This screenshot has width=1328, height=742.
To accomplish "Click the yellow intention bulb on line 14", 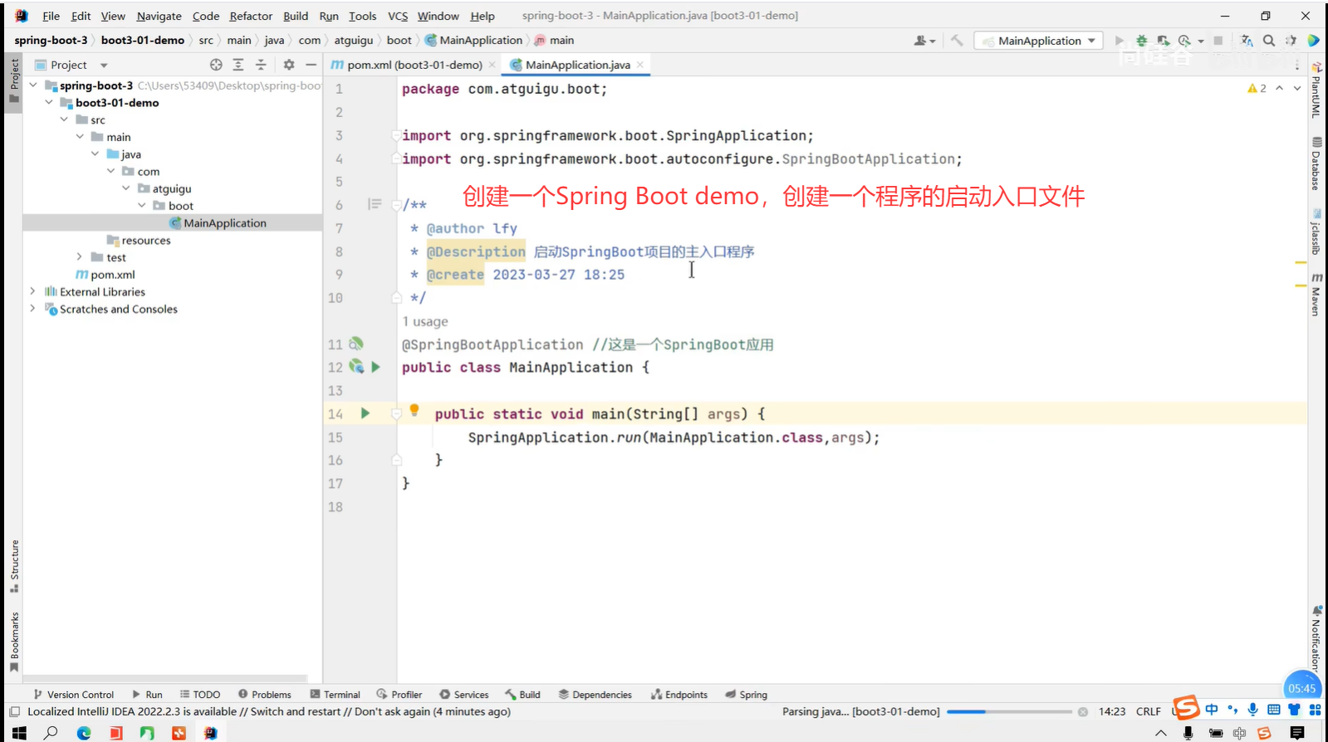I will [x=414, y=410].
